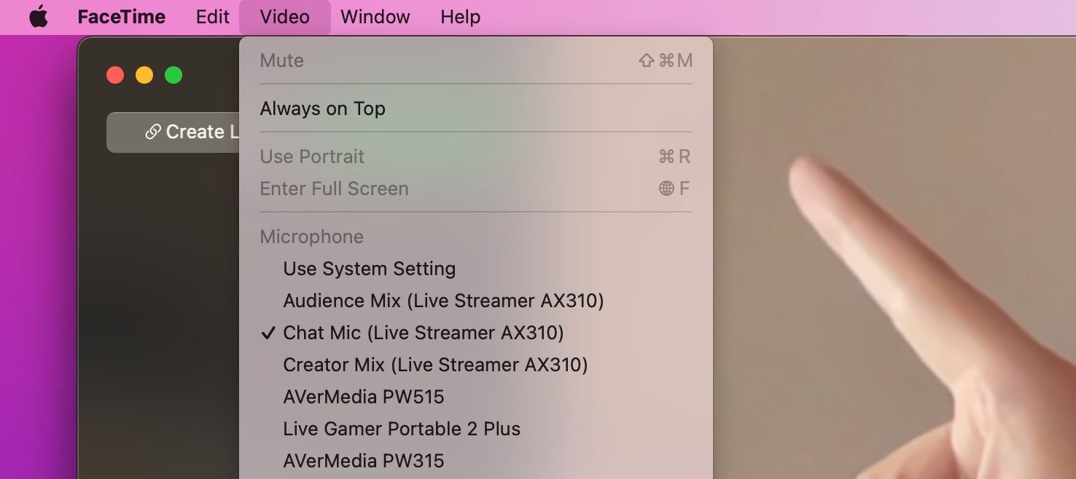1076x479 pixels.
Task: Choose Live Gamer Portable 2 Plus input
Action: click(402, 429)
